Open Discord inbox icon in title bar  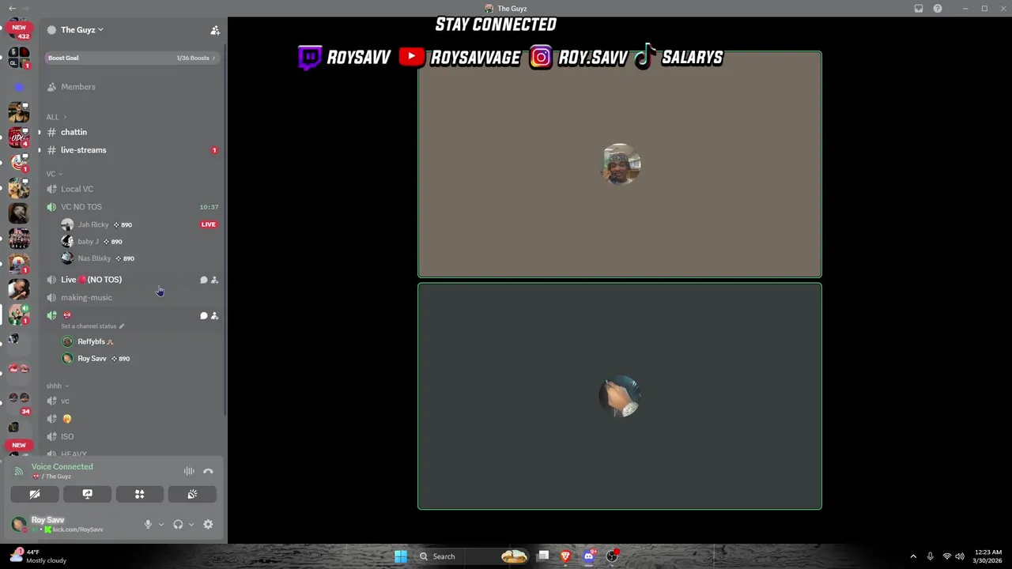click(x=919, y=9)
